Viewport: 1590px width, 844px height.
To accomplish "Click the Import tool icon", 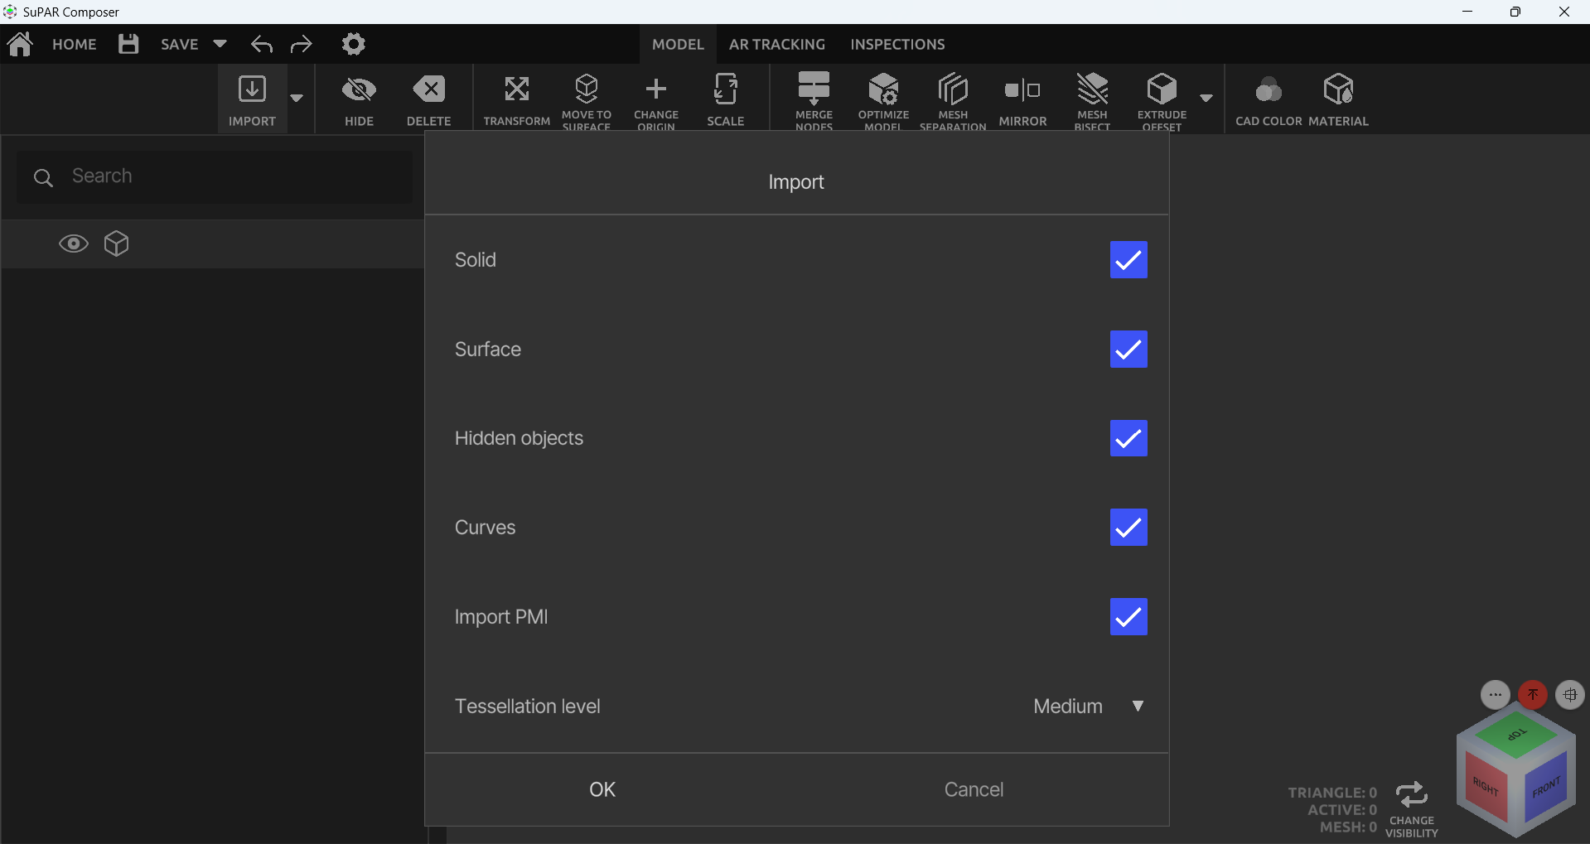I will click(x=252, y=99).
